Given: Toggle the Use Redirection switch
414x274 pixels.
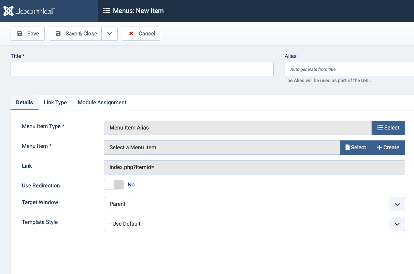Looking at the screenshot, I should [114, 185].
